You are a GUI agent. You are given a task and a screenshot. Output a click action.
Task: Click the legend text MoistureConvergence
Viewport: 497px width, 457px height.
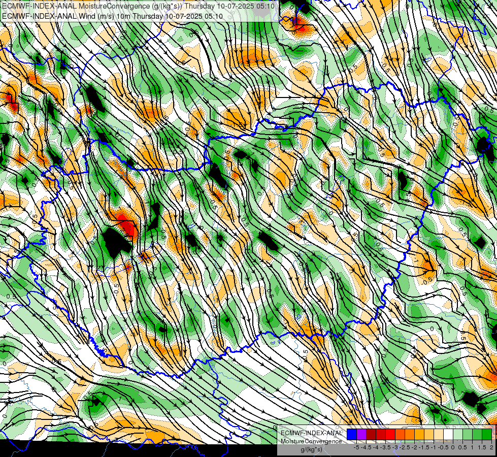tap(311, 441)
